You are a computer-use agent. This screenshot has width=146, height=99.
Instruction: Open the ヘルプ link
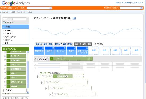(133, 3)
